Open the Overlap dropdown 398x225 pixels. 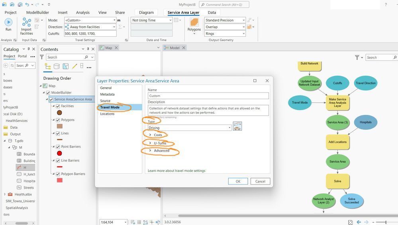(x=225, y=27)
